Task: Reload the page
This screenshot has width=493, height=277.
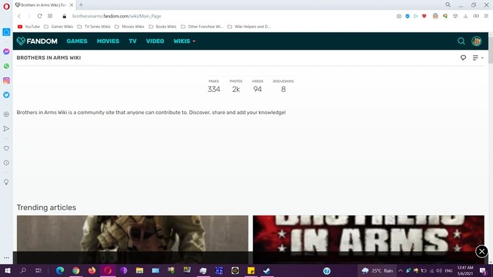Action: pyautogui.click(x=40, y=16)
